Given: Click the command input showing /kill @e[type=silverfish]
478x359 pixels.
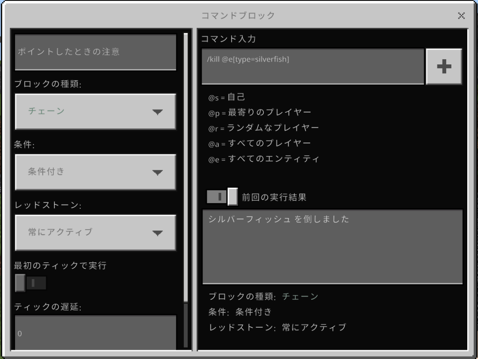Looking at the screenshot, I should (x=312, y=66).
